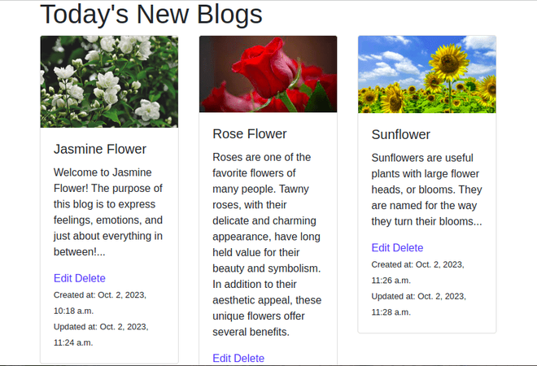Click the Jasmine Flower description text
Viewport: 537px width, 366px height.
[x=109, y=212]
